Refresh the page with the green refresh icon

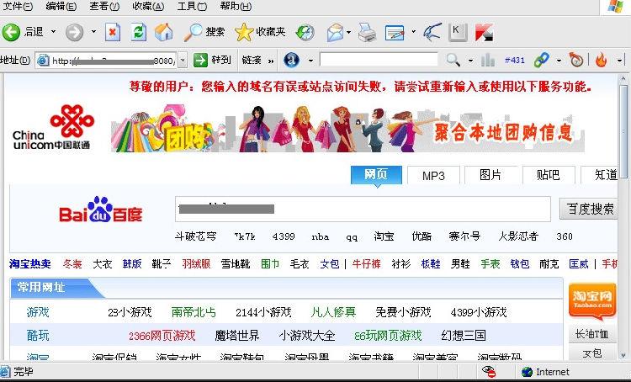click(139, 32)
